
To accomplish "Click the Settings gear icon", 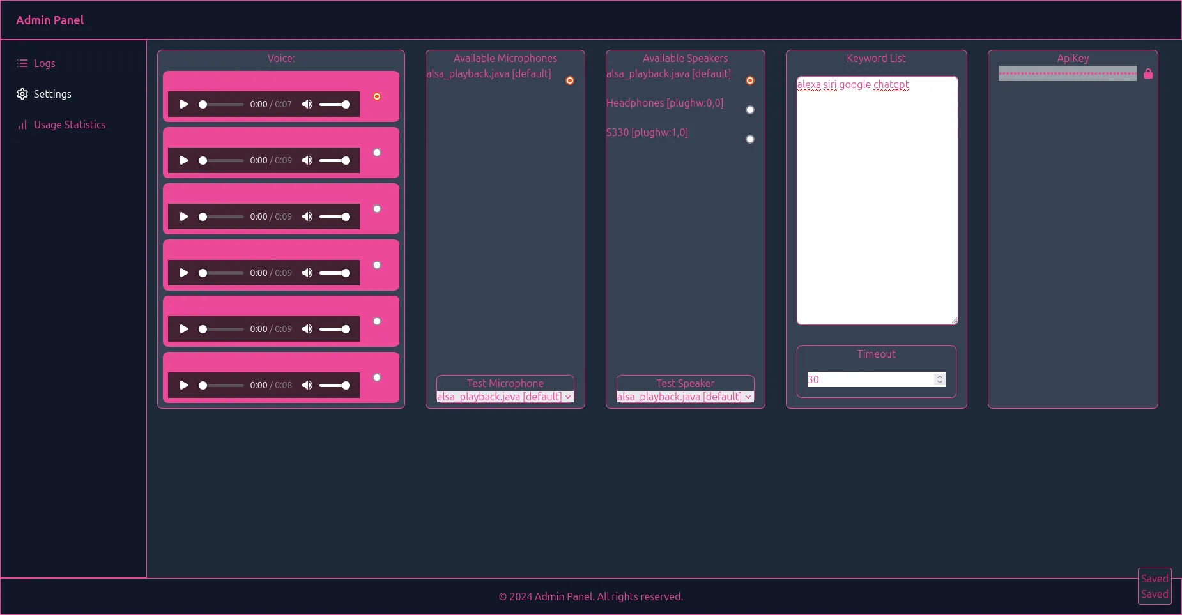I will click(22, 94).
